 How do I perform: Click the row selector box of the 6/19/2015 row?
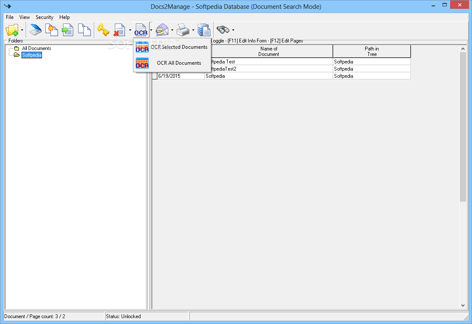coord(155,76)
